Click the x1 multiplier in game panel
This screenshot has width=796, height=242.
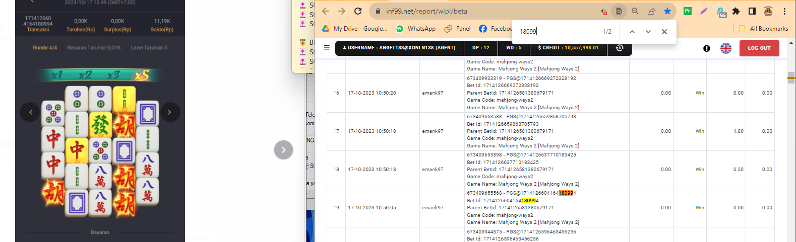pos(56,75)
